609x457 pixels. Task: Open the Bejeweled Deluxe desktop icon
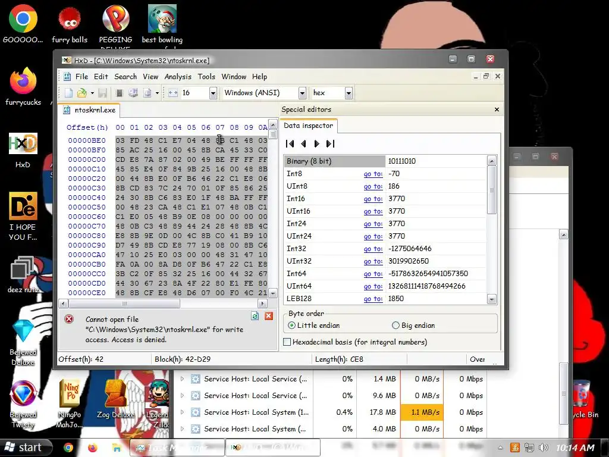pyautogui.click(x=23, y=342)
